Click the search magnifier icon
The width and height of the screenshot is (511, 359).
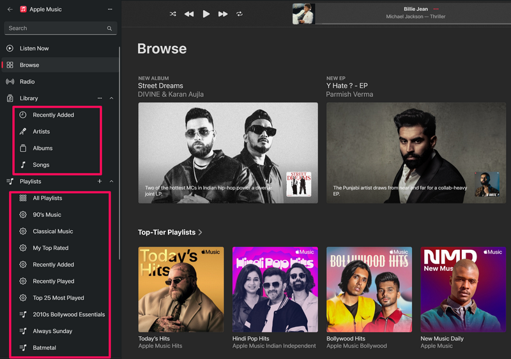coord(109,28)
